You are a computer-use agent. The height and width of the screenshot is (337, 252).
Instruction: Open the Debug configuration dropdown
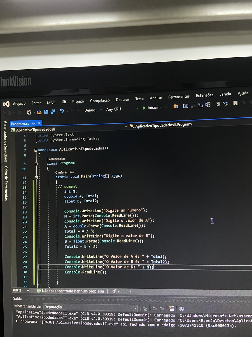tap(94, 110)
